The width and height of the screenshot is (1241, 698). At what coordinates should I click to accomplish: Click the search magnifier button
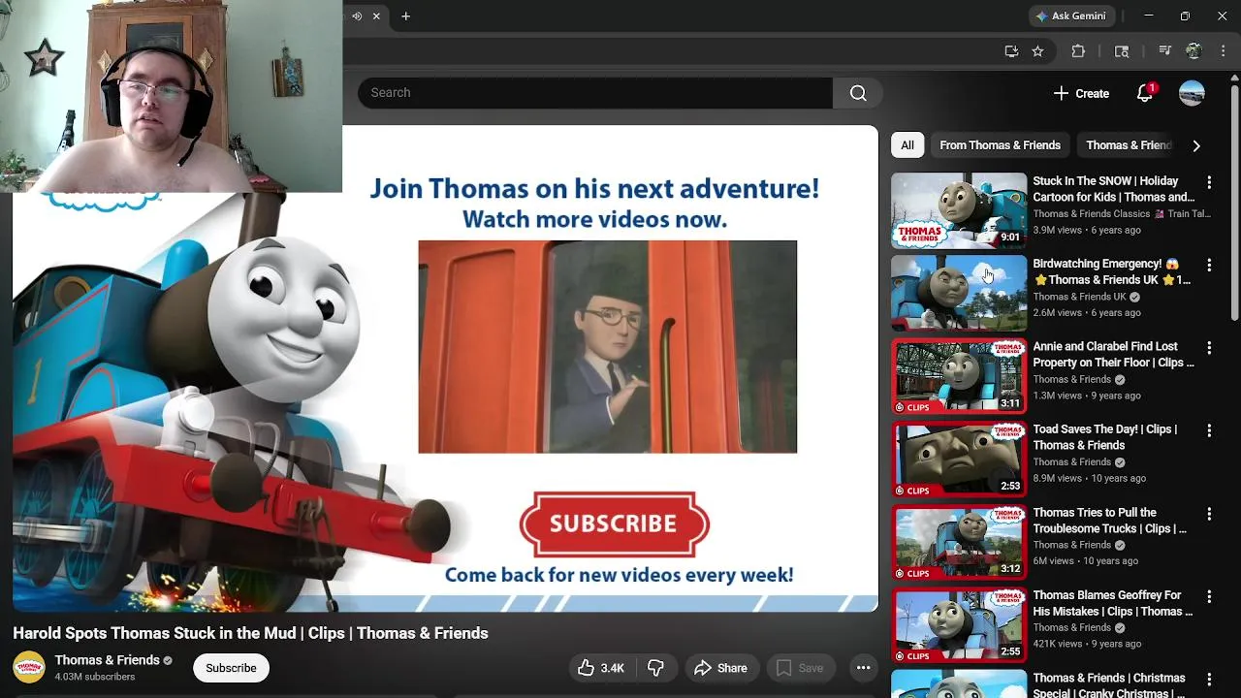858,93
